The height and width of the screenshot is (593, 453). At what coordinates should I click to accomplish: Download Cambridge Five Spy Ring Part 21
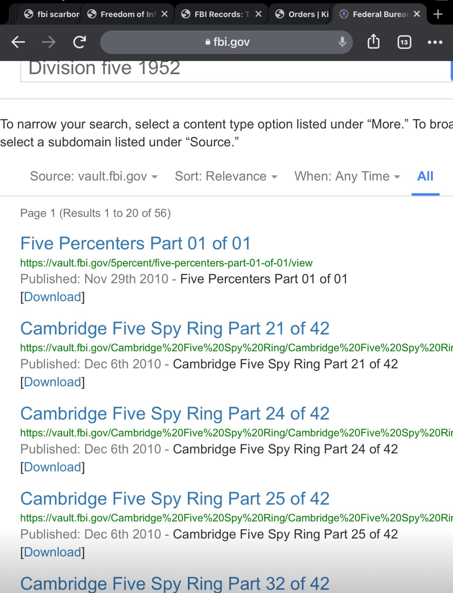coord(53,382)
